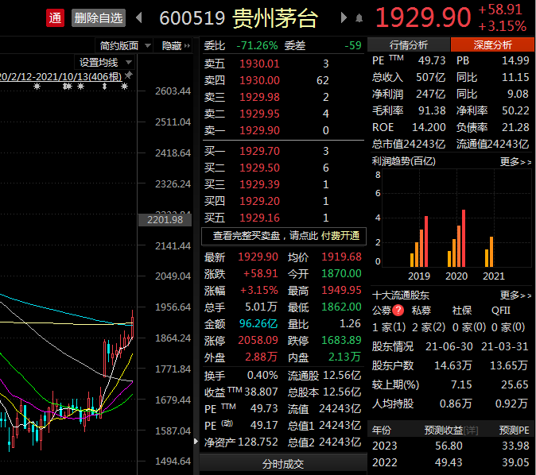Image resolution: width=536 pixels, height=475 pixels.
Task: Select the 社保 shareholder tab
Action: 462,310
